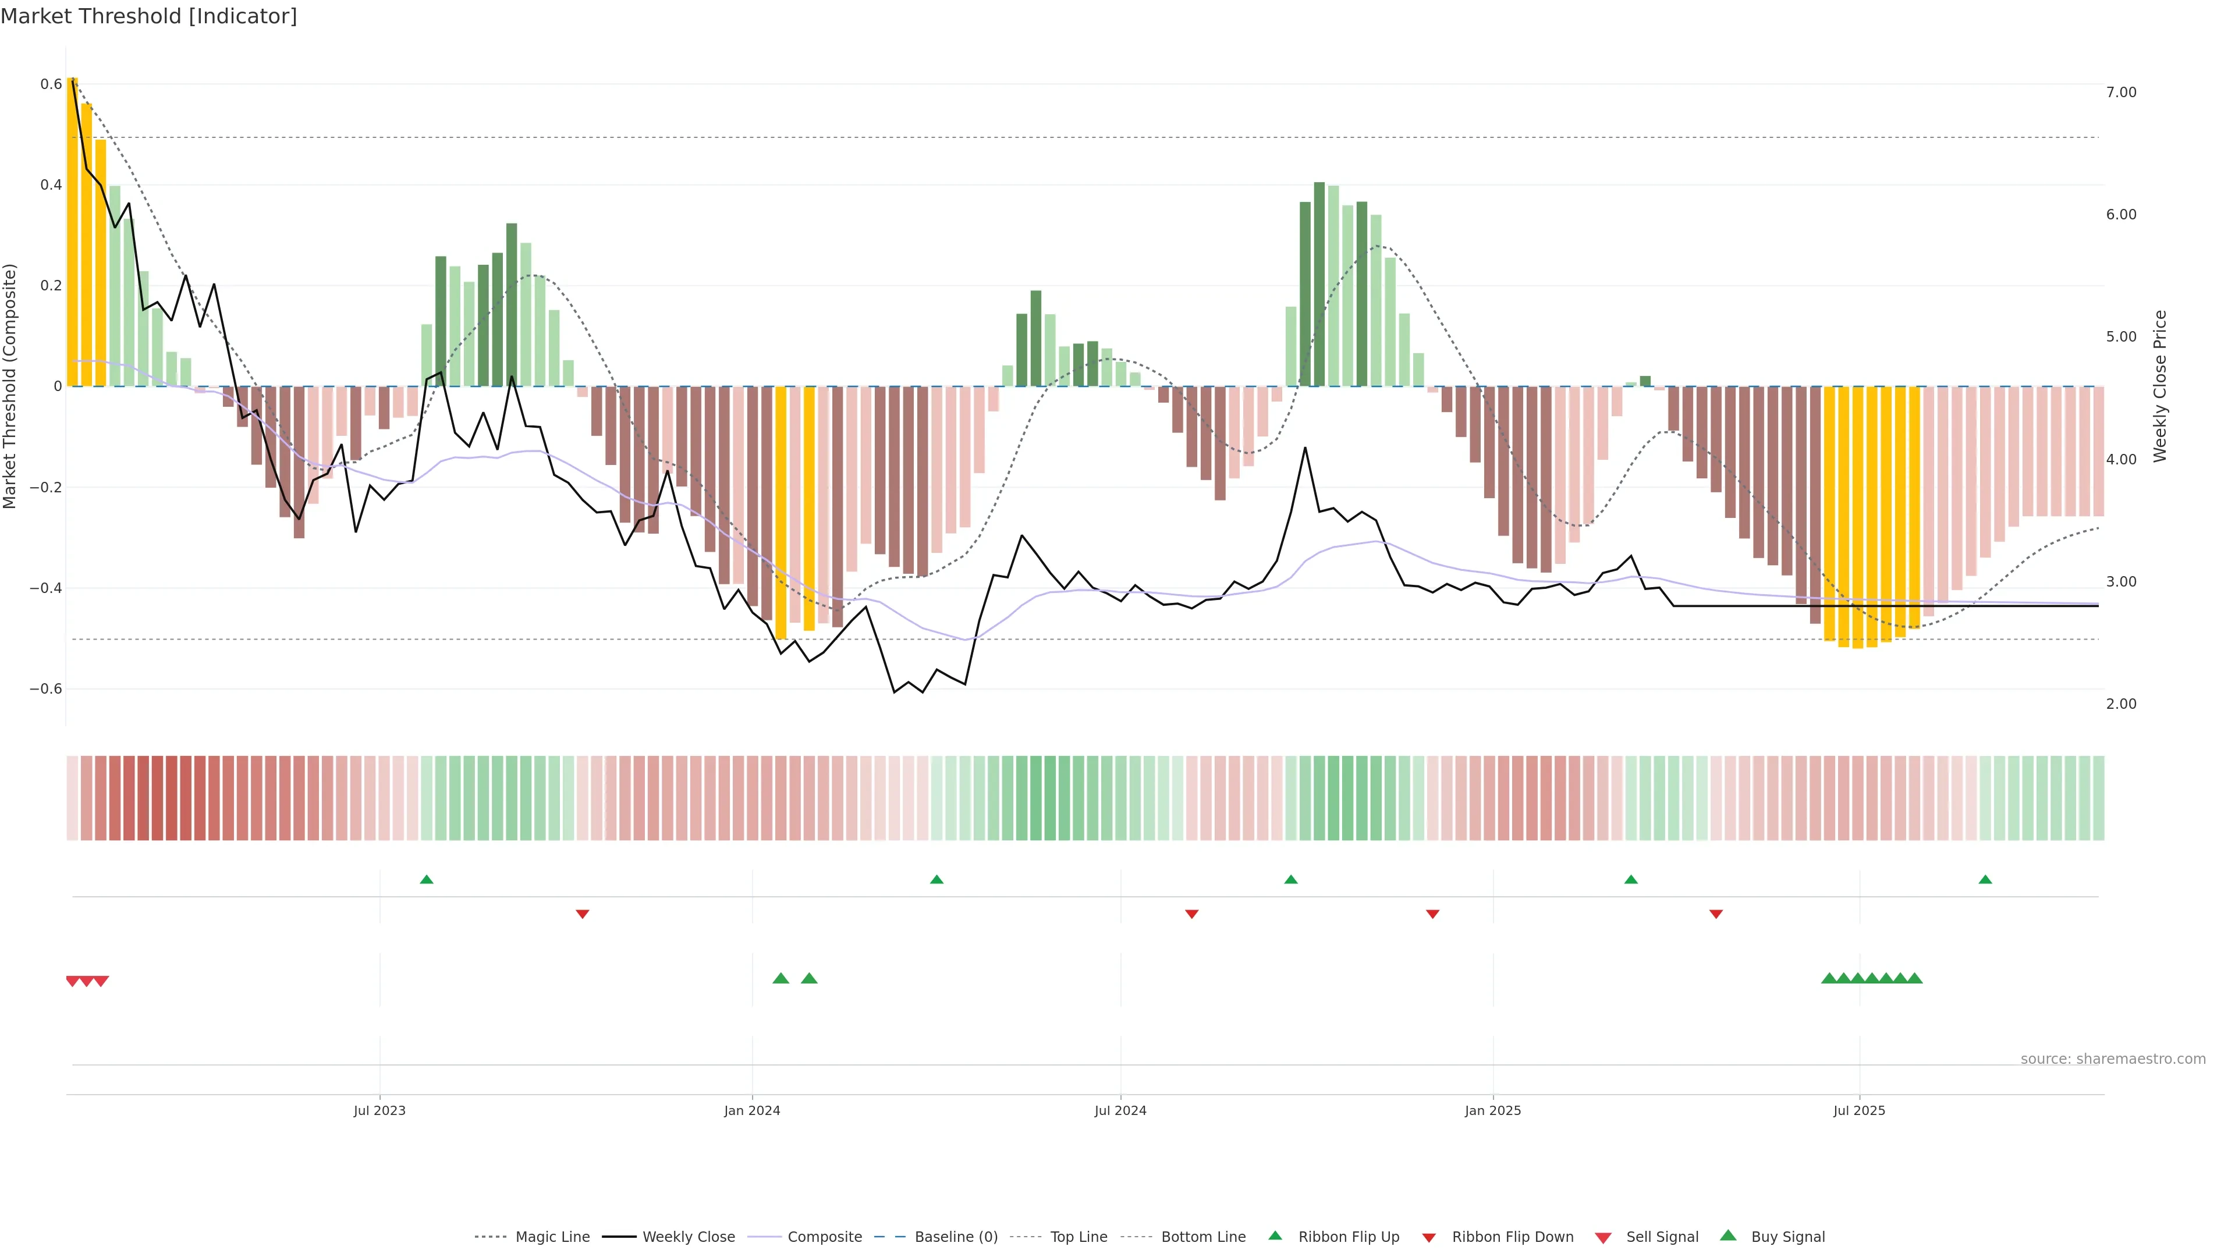Toggle the Magic Line legend entry
This screenshot has height=1257, width=2235.
(x=552, y=1237)
